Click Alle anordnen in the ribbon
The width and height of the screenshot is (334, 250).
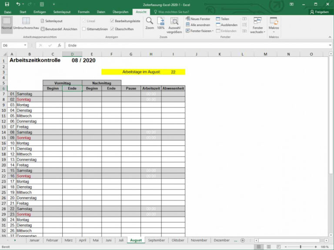click(198, 25)
